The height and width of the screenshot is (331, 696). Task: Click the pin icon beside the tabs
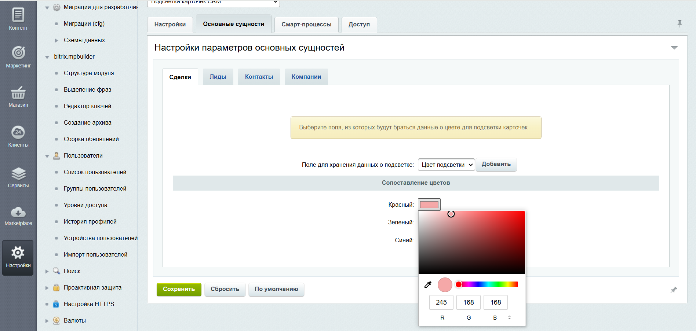[679, 24]
